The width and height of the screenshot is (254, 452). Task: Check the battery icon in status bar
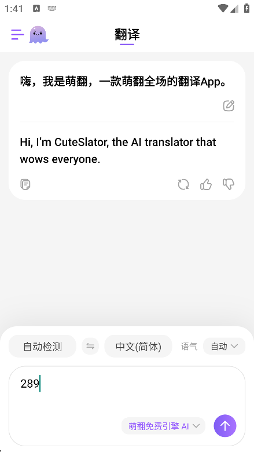point(246,8)
